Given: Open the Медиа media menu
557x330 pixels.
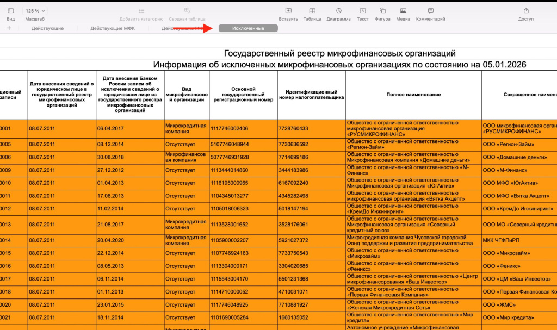Looking at the screenshot, I should (403, 11).
